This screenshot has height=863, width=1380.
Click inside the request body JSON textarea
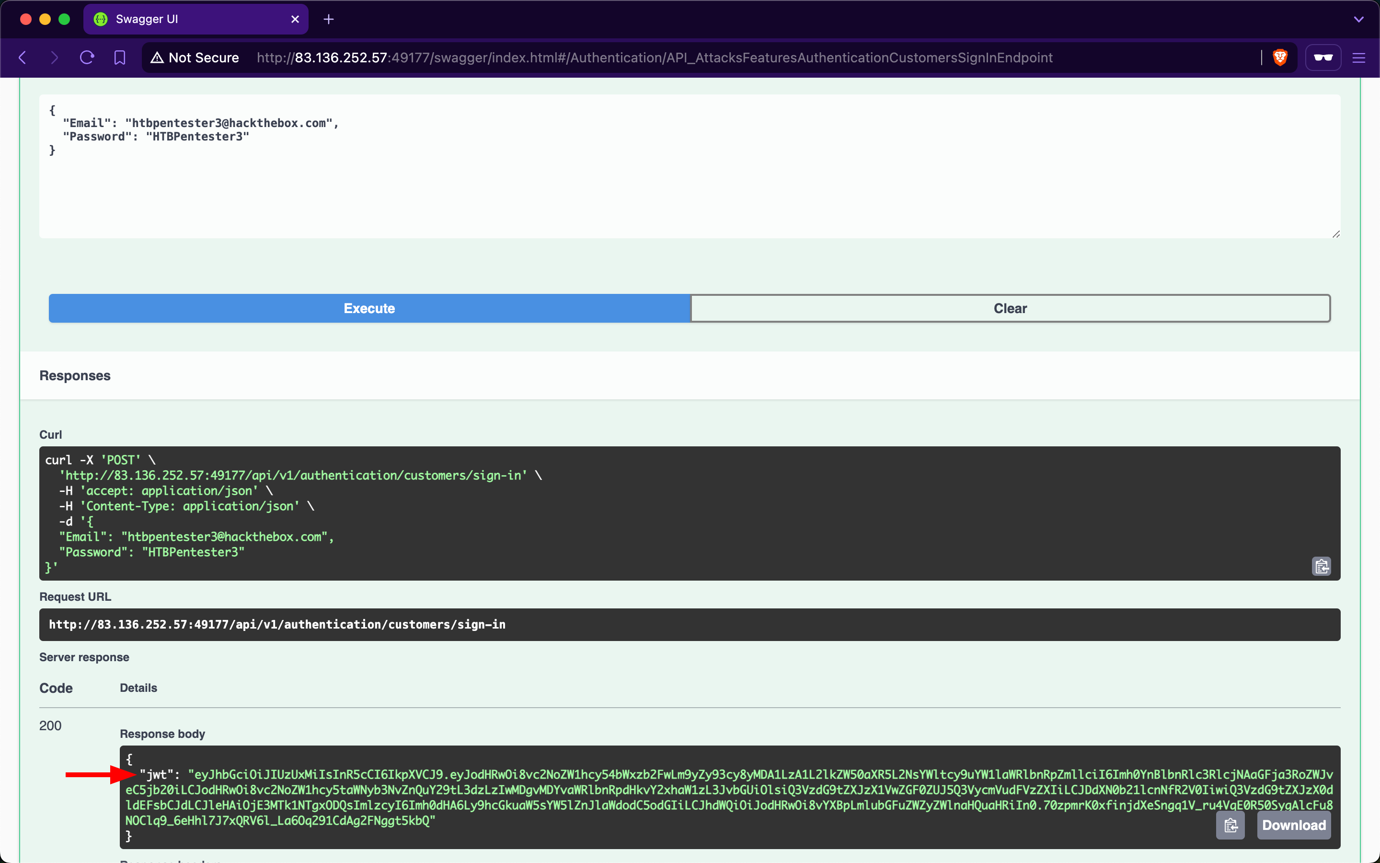690,167
